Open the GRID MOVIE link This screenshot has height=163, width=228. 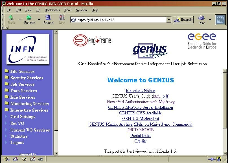click(x=141, y=130)
